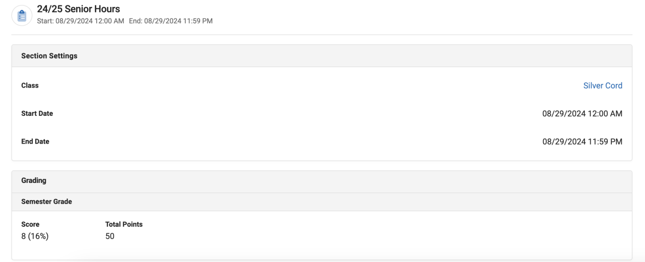This screenshot has width=645, height=262.
Task: Click the Class row label
Action: (x=30, y=86)
